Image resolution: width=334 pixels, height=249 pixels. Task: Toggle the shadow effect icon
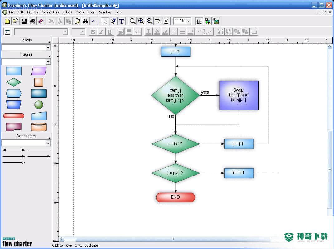click(x=254, y=32)
